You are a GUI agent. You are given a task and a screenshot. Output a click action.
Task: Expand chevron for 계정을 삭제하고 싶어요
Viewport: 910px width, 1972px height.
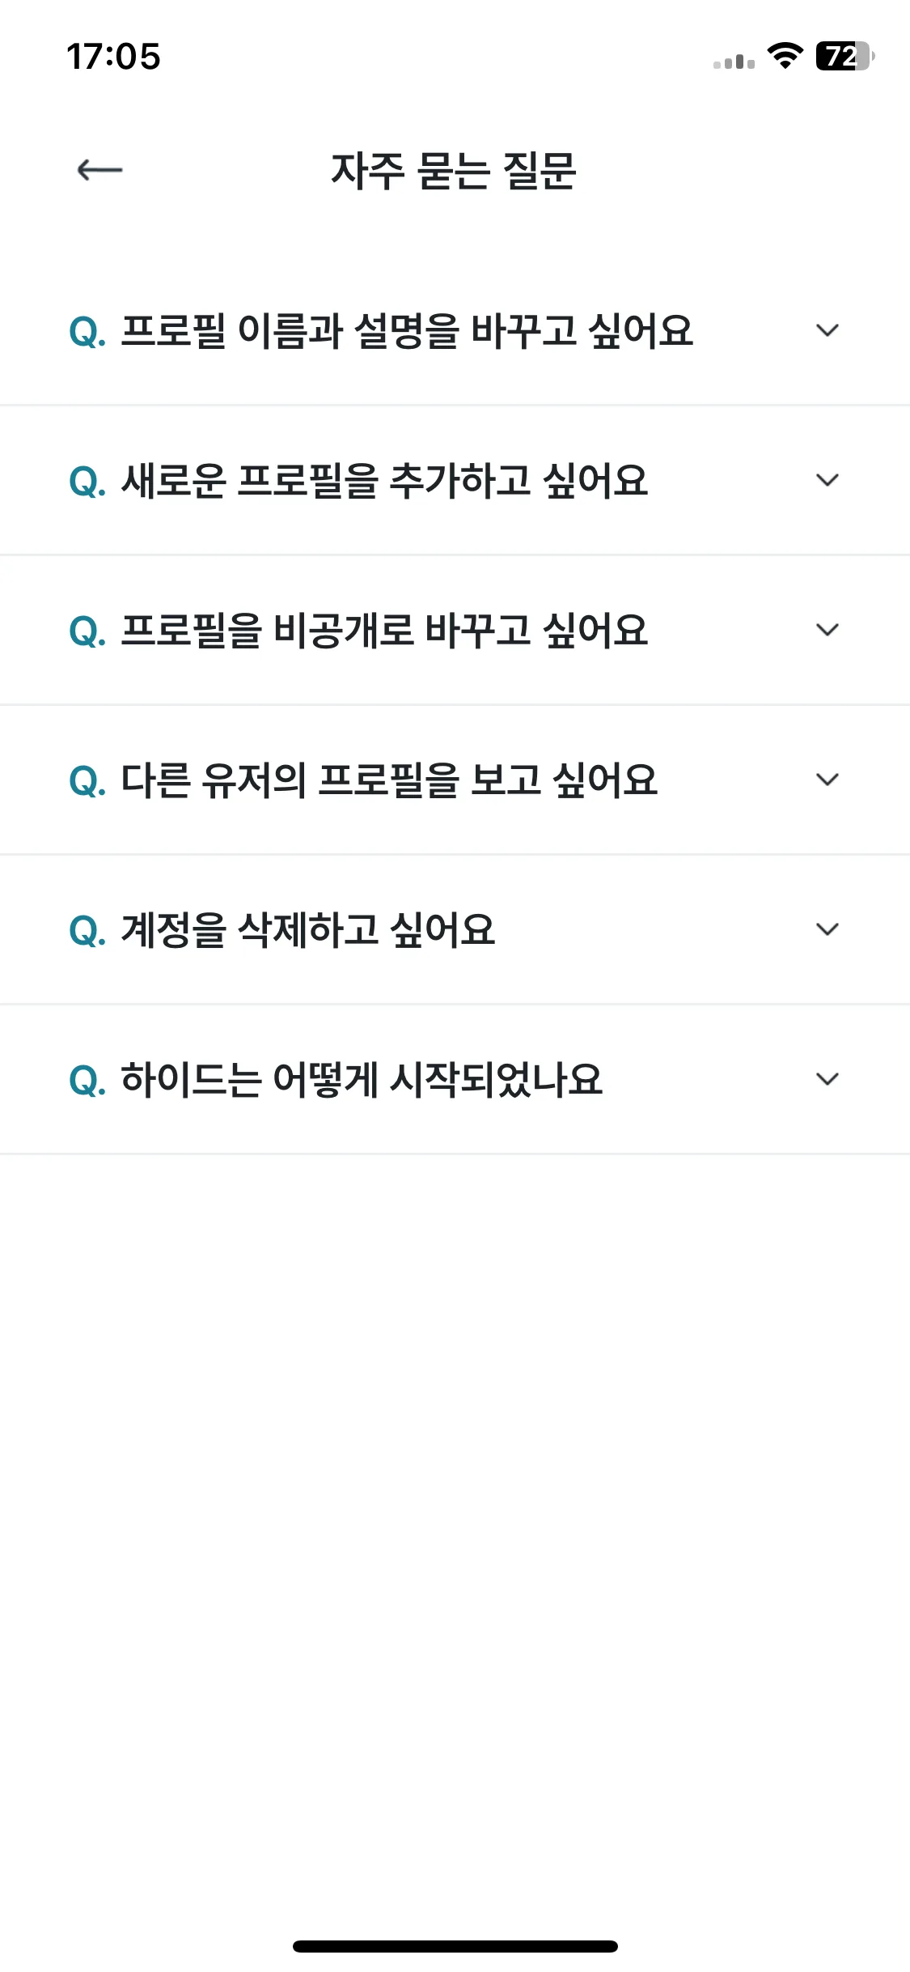(x=827, y=929)
